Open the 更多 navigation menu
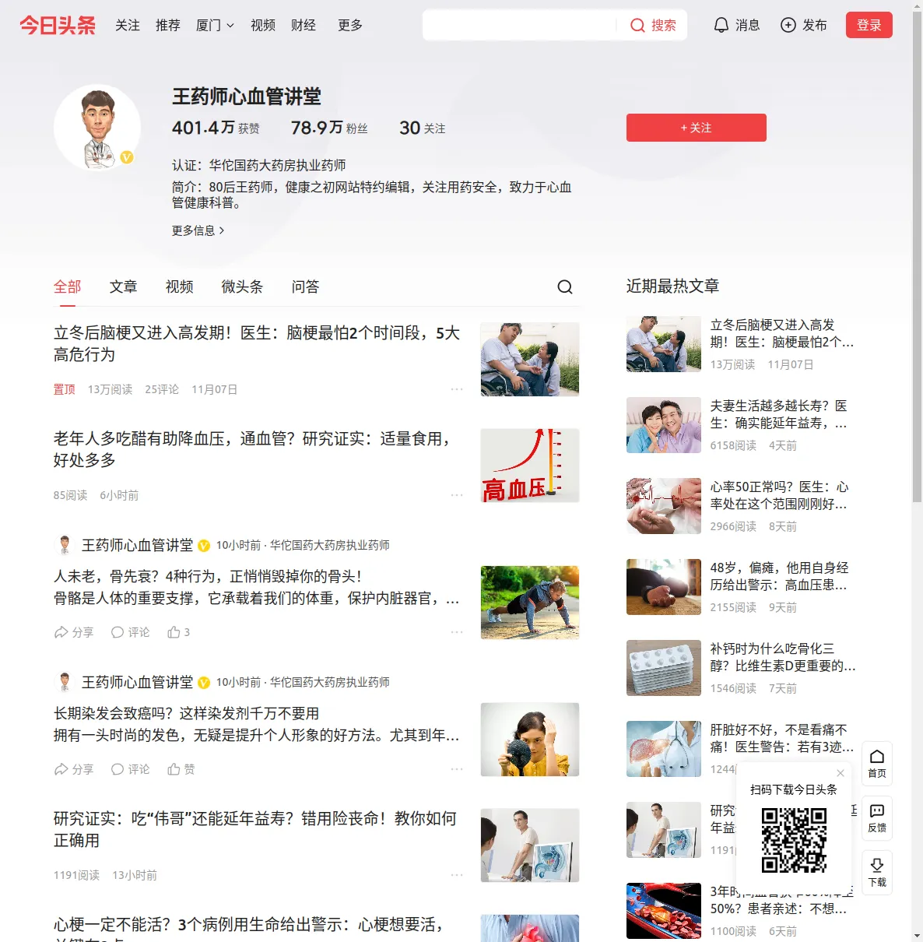923x942 pixels. coord(350,26)
